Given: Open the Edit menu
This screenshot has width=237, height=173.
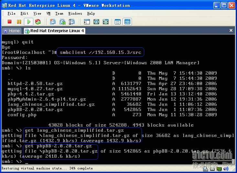Looking at the screenshot, I should pos(24,14).
